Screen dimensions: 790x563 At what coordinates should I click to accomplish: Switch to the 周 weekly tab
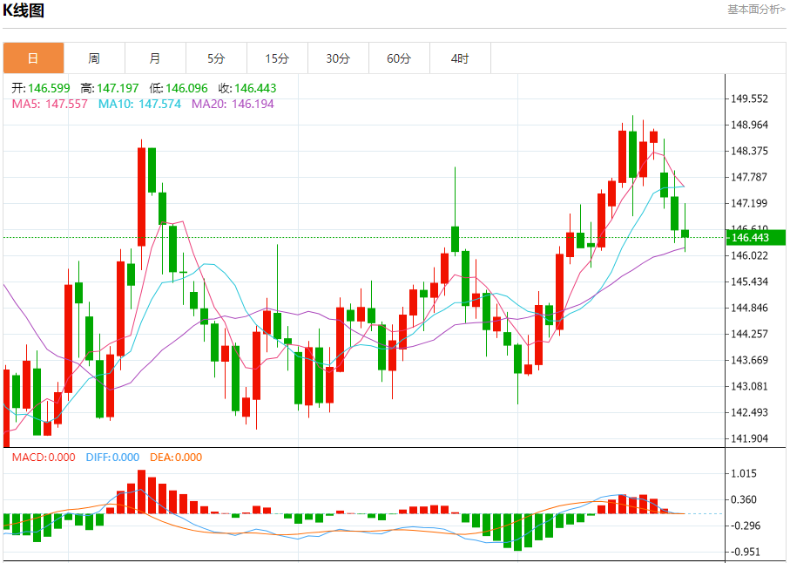point(94,58)
